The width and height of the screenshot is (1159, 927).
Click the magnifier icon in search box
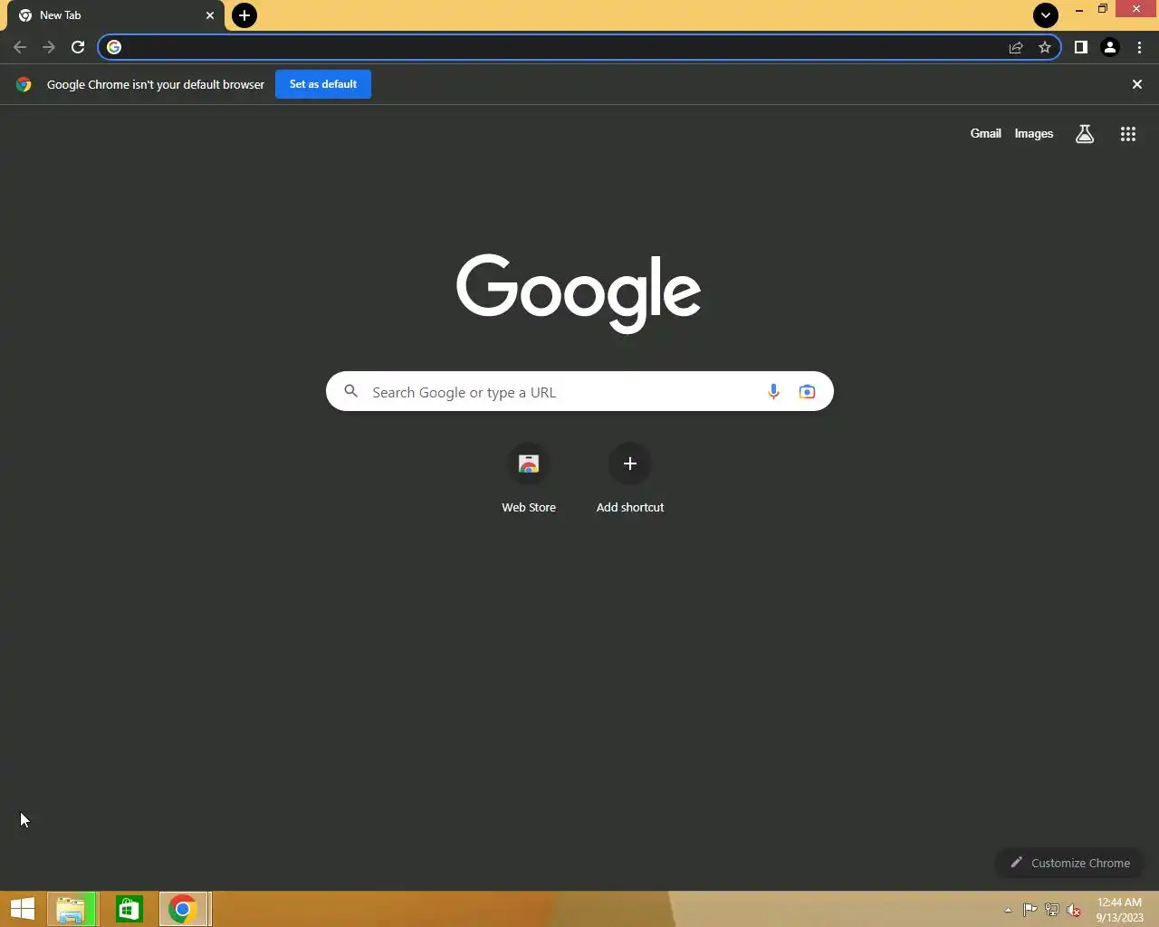pos(351,391)
